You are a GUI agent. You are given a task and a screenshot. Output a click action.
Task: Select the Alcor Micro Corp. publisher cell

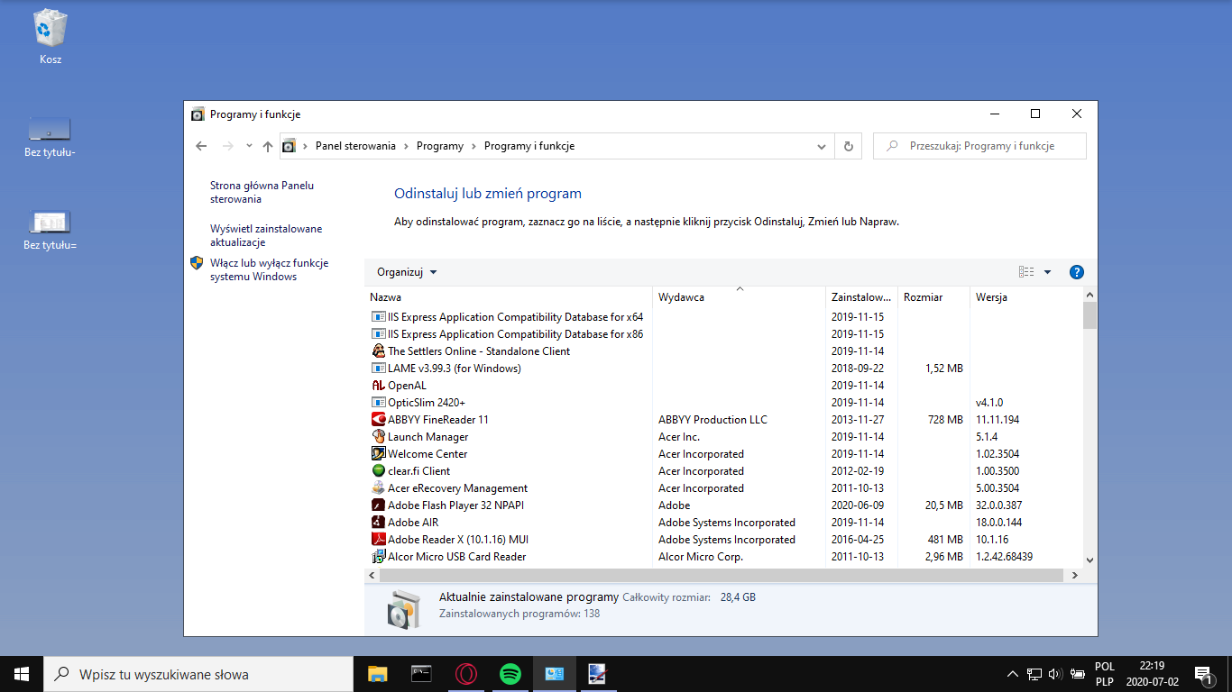coord(701,557)
